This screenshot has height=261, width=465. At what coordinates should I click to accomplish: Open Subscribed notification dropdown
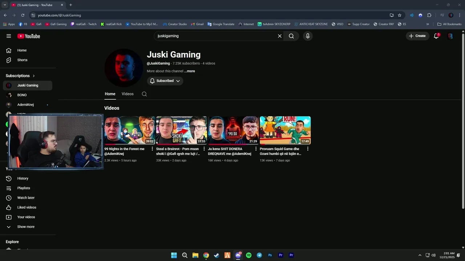coord(165,81)
